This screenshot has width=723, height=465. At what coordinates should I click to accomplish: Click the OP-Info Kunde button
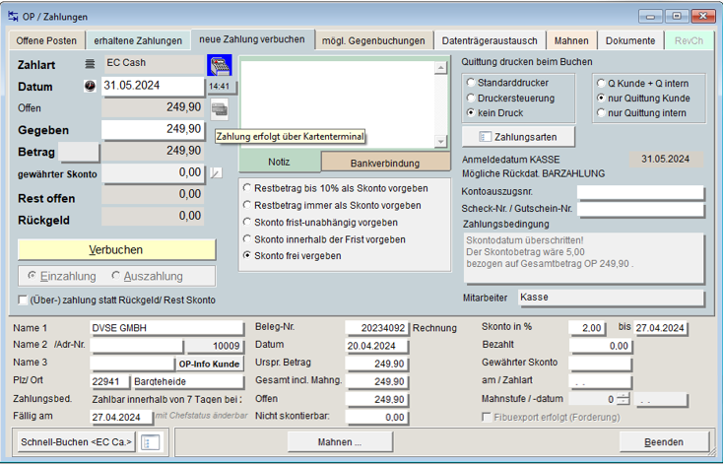point(210,364)
